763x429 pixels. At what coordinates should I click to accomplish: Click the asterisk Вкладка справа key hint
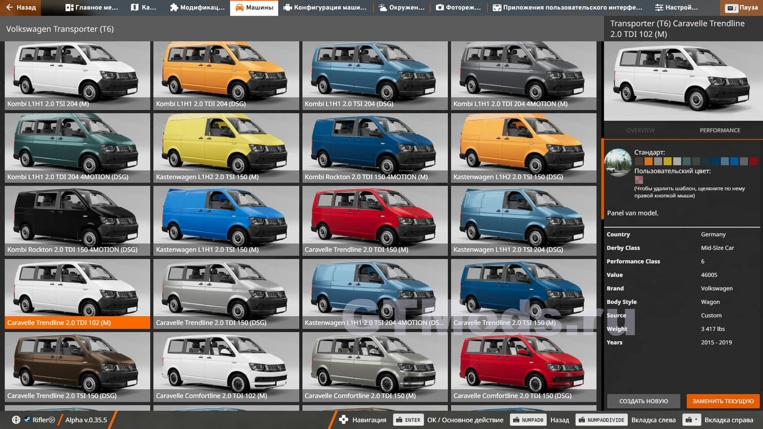[x=692, y=420]
